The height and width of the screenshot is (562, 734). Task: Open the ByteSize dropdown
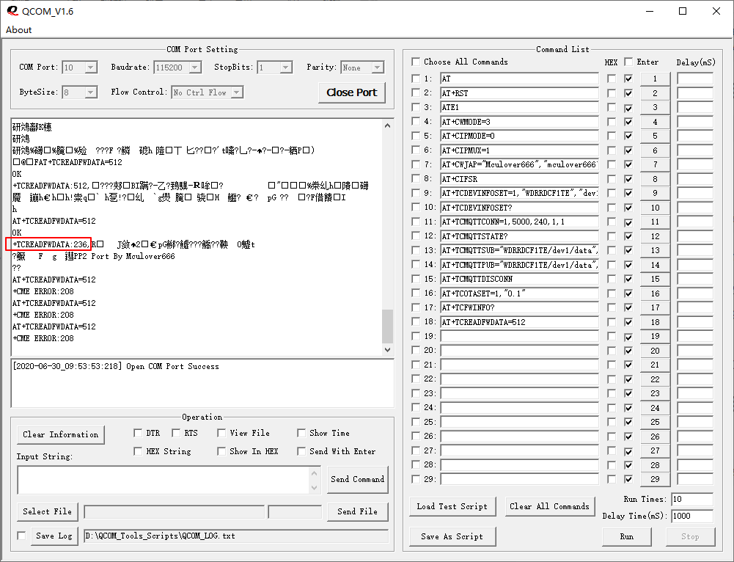click(91, 92)
